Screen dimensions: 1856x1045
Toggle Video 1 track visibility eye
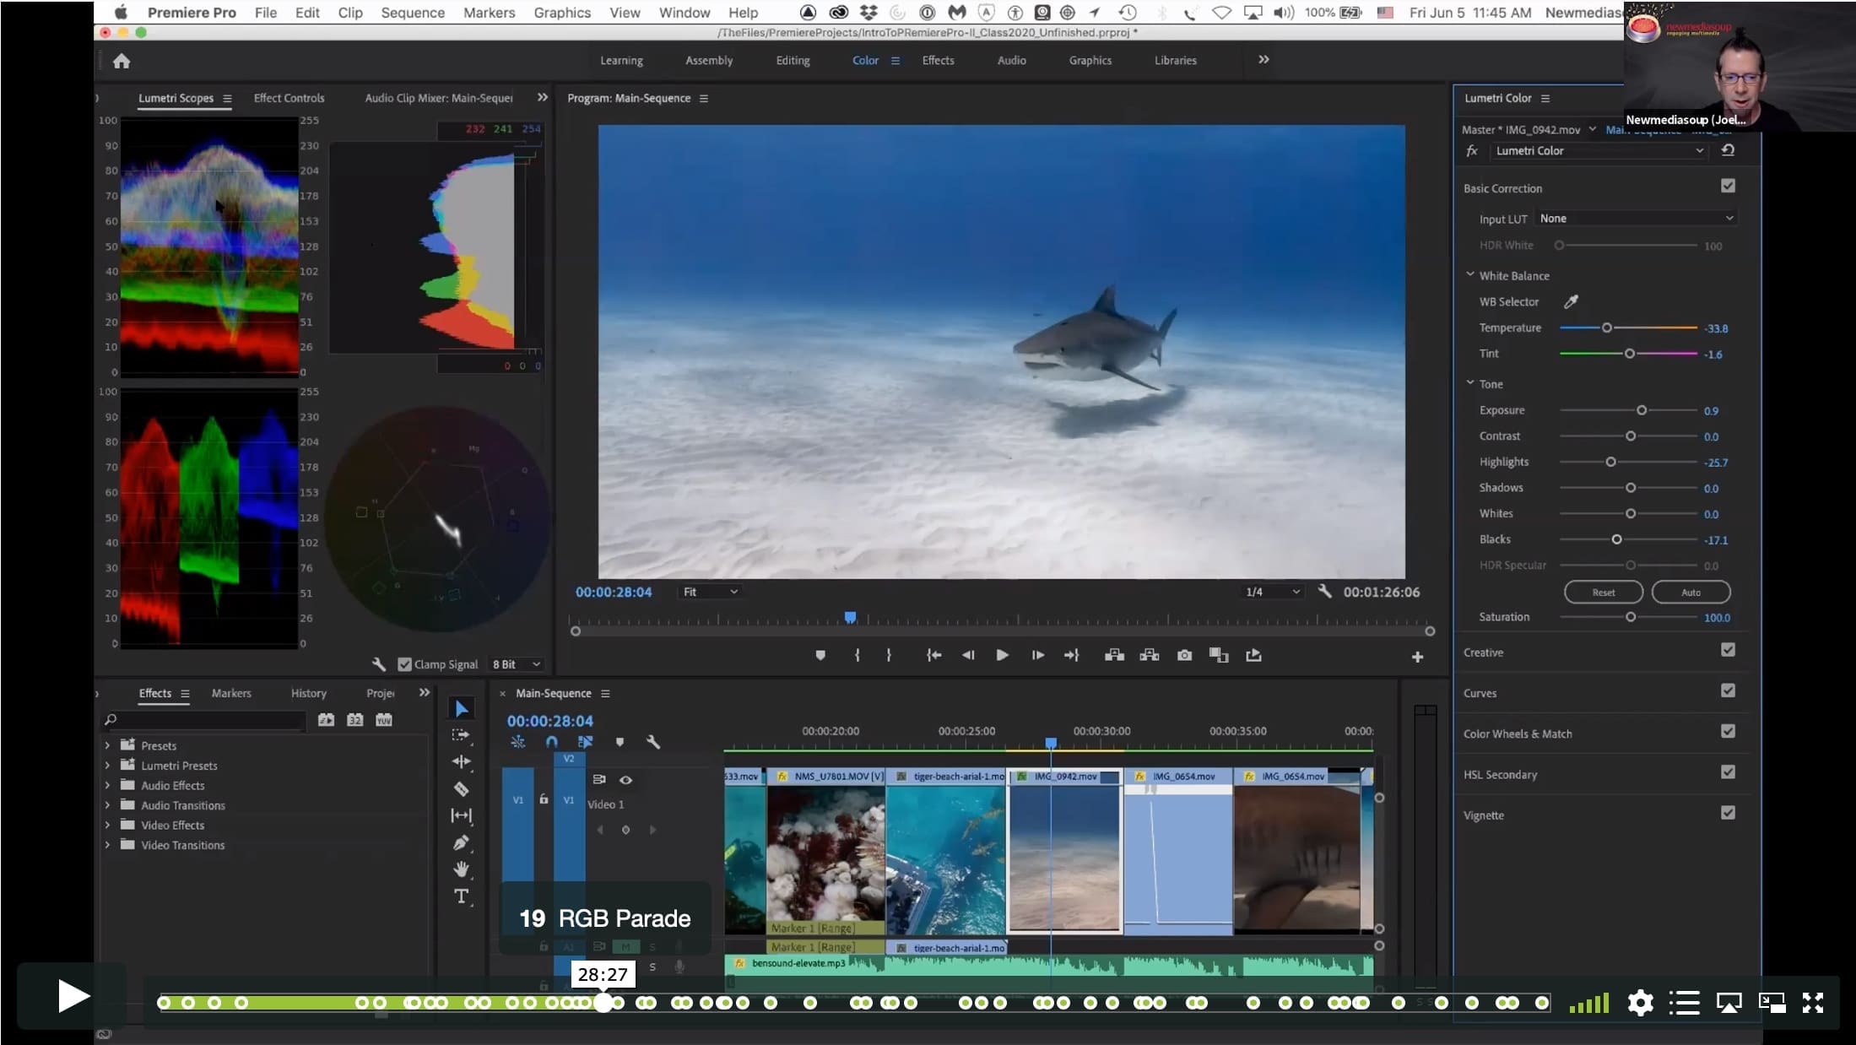point(625,780)
